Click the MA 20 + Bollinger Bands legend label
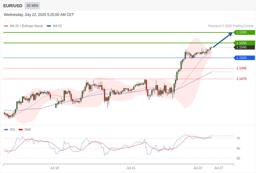 coord(27,26)
